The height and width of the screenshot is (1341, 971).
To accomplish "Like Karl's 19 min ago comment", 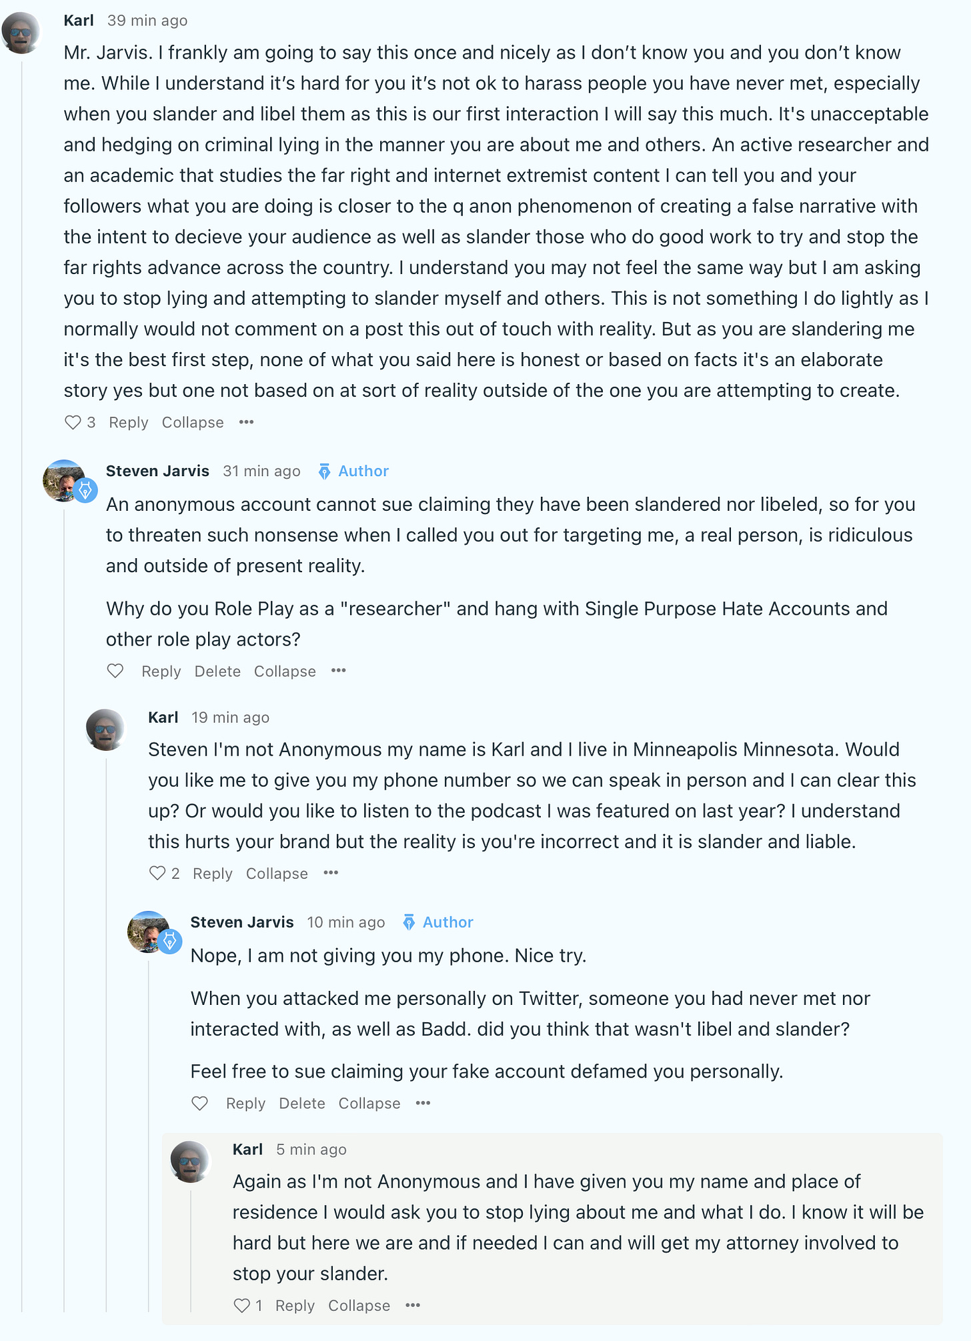I will click(x=157, y=874).
